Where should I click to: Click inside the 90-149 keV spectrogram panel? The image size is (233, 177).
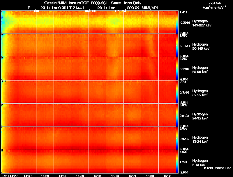pos(89,45)
